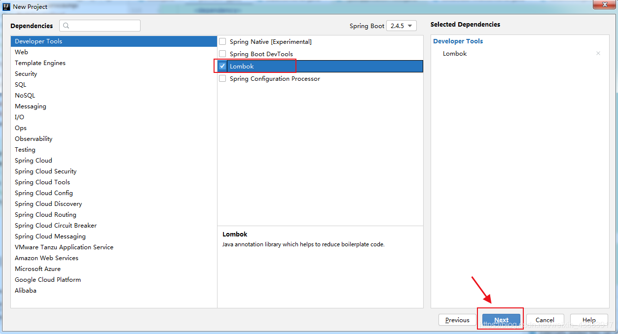Choose the Messaging category
618x334 pixels.
coord(113,106)
